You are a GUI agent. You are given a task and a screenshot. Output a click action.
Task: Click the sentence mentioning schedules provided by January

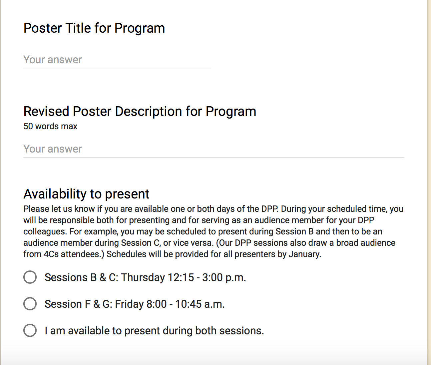pyautogui.click(x=214, y=254)
